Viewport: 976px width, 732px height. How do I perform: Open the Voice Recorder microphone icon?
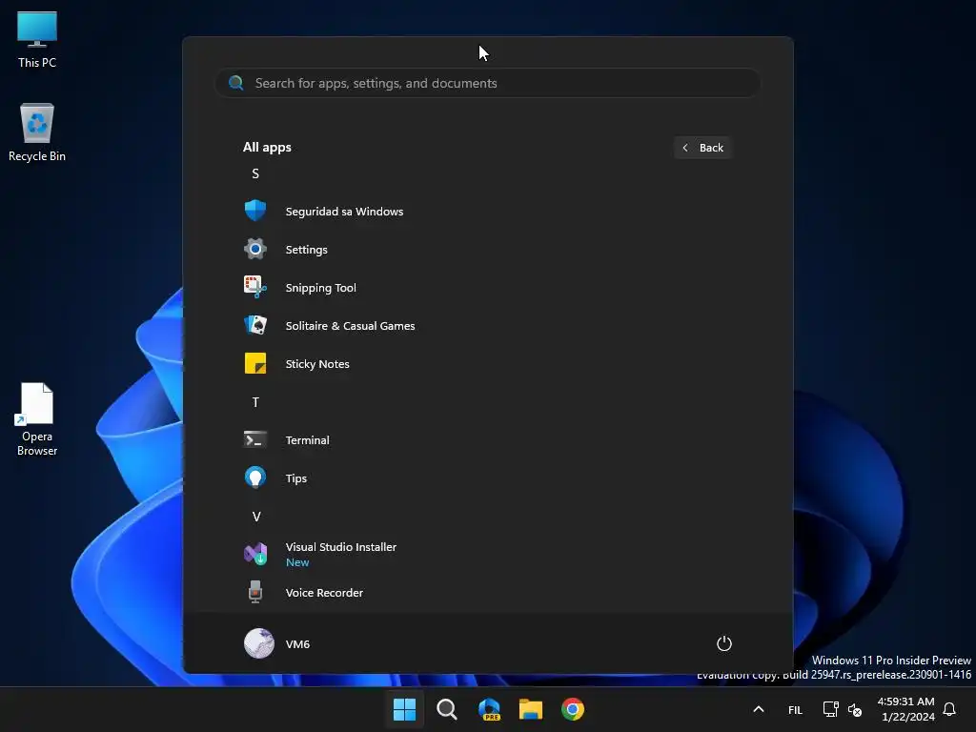(x=255, y=592)
